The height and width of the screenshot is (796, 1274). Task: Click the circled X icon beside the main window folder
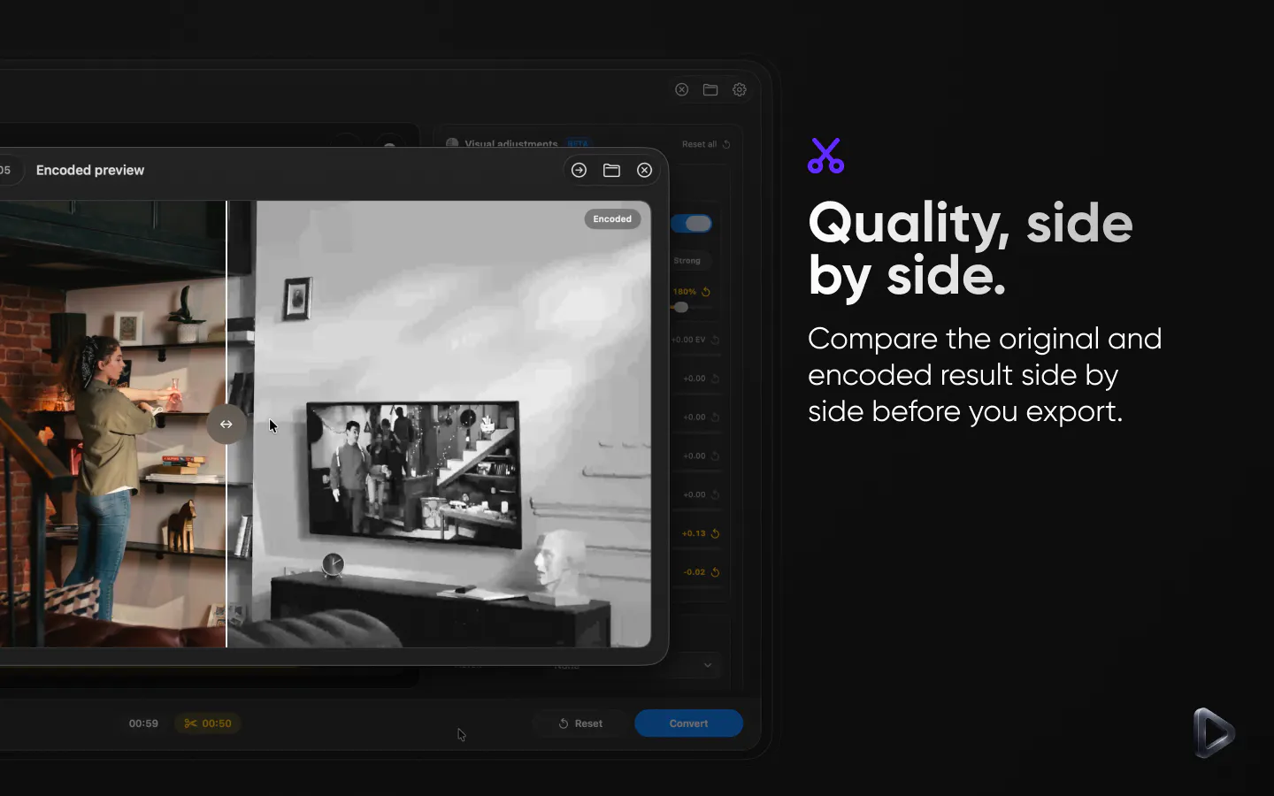tap(681, 89)
